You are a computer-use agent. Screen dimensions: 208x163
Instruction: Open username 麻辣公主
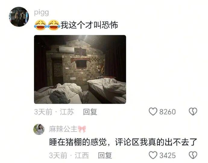point(63,129)
